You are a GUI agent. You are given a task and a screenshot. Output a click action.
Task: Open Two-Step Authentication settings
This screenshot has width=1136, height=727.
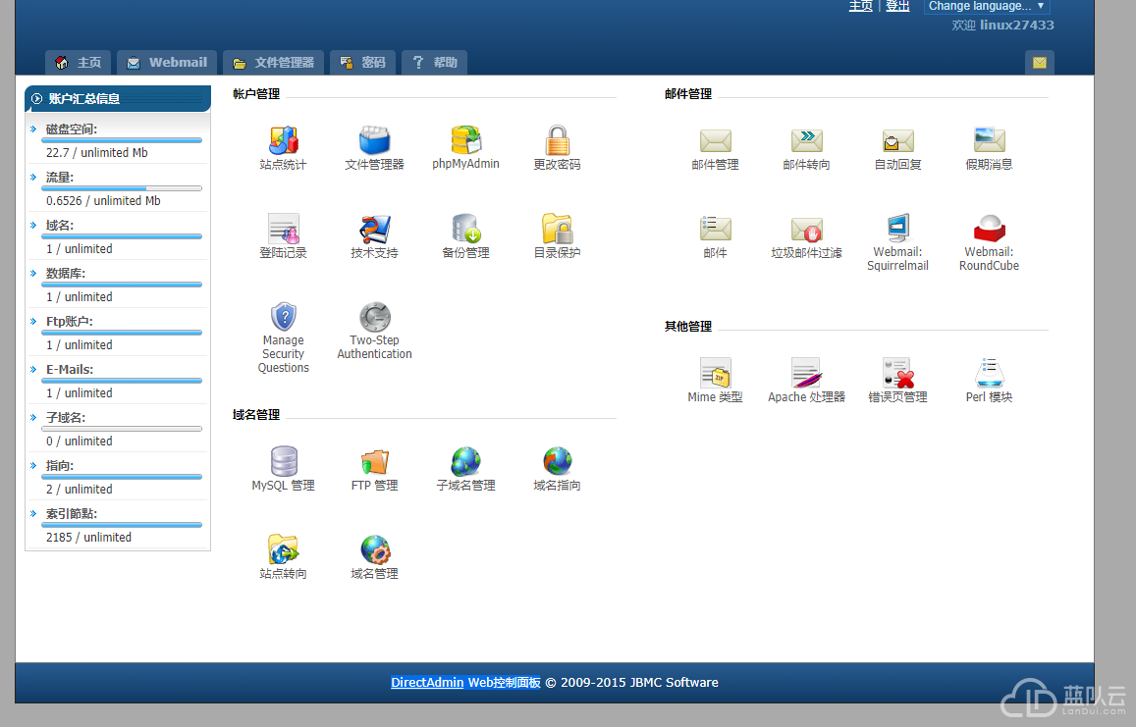tap(374, 318)
